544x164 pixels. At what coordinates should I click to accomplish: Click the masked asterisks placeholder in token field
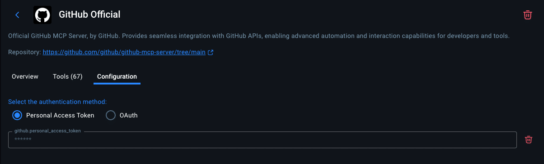pos(23,140)
